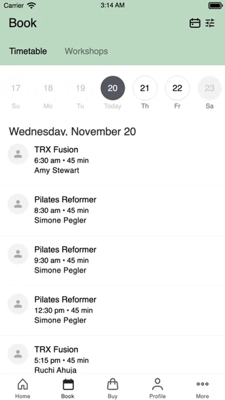Switch to the Workshops tab
This screenshot has height=400, width=225.
[x=87, y=51]
